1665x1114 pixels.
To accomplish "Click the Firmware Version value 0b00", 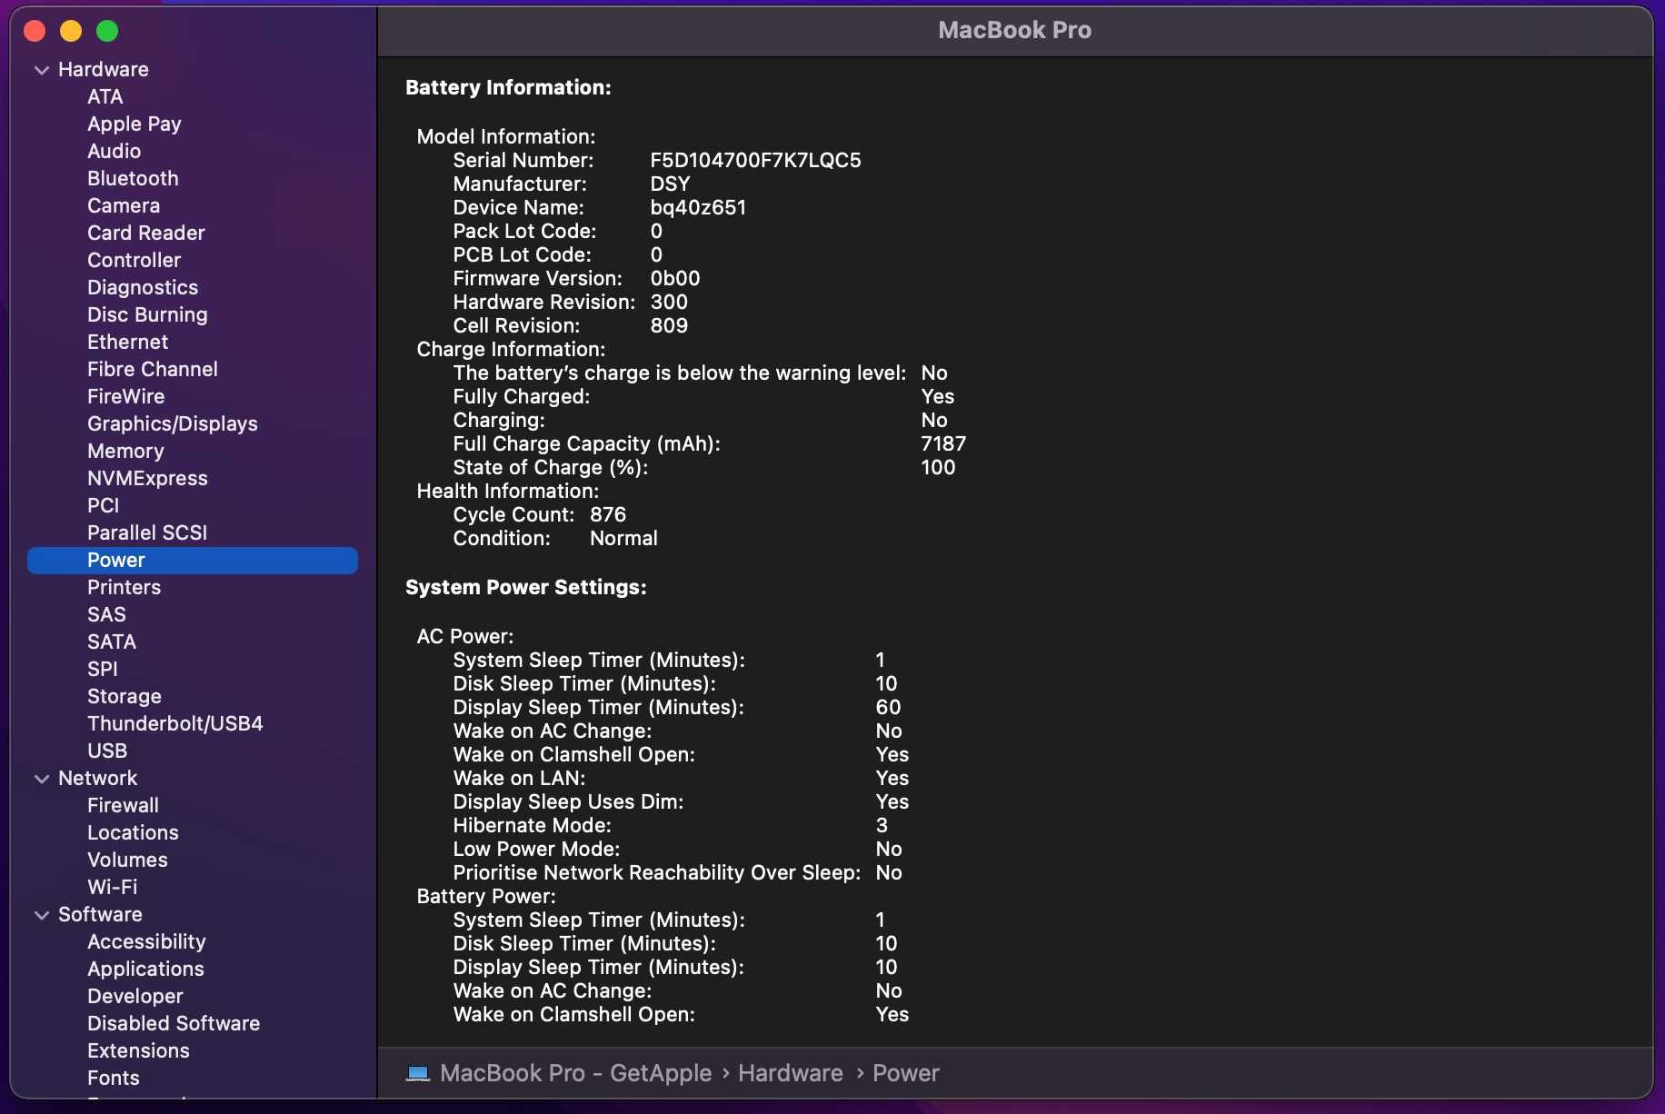I will click(675, 278).
